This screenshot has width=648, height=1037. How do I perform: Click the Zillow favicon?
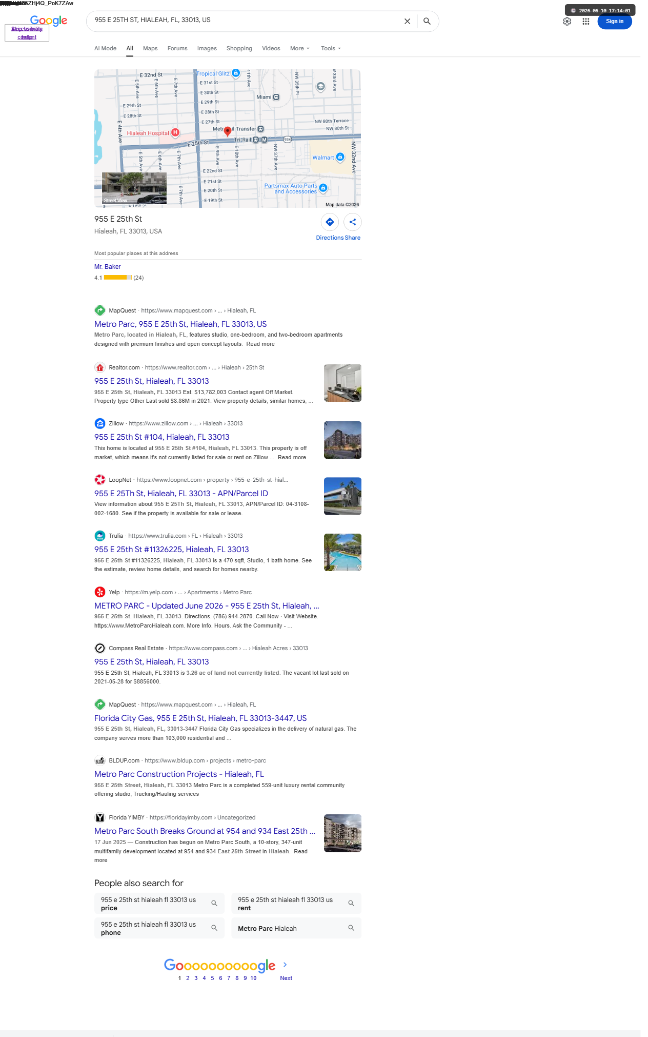point(100,423)
